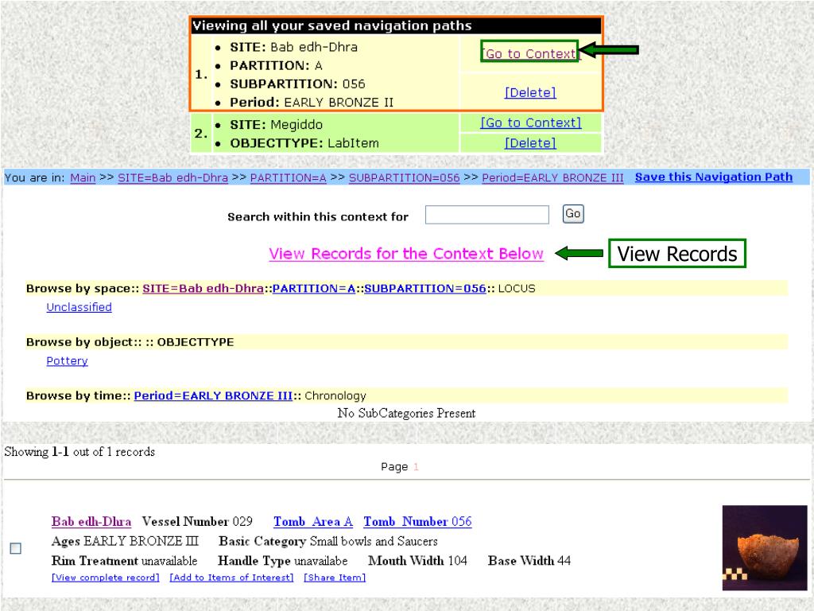Screen dimensions: 814x611
Task: Click View complete record link
Action: [x=106, y=578]
